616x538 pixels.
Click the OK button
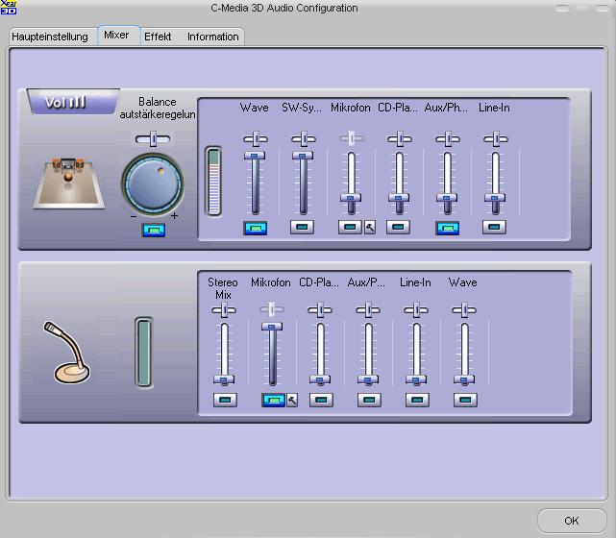click(x=571, y=521)
